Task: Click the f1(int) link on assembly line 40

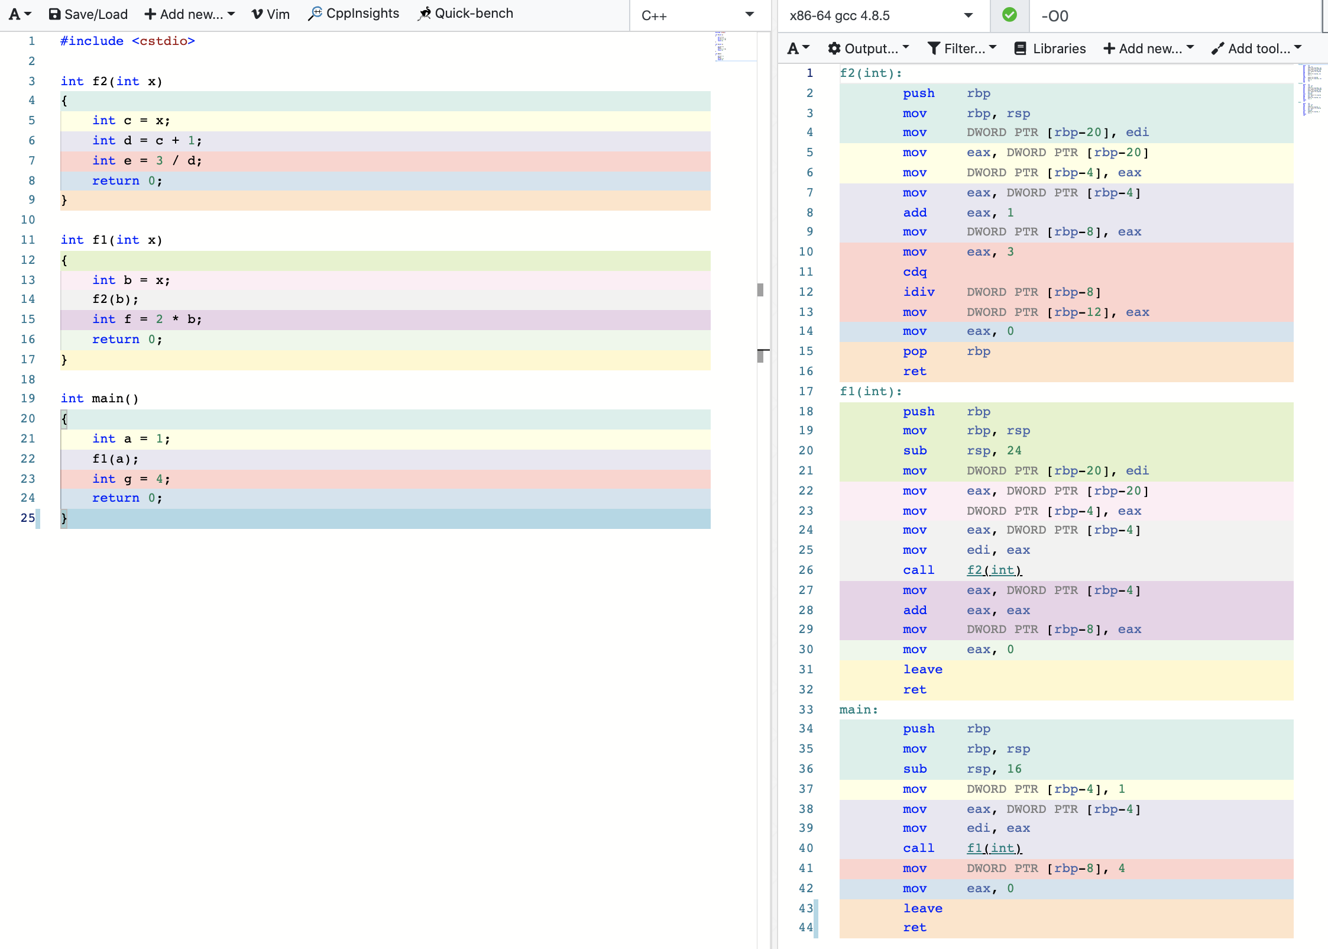Action: click(x=995, y=848)
